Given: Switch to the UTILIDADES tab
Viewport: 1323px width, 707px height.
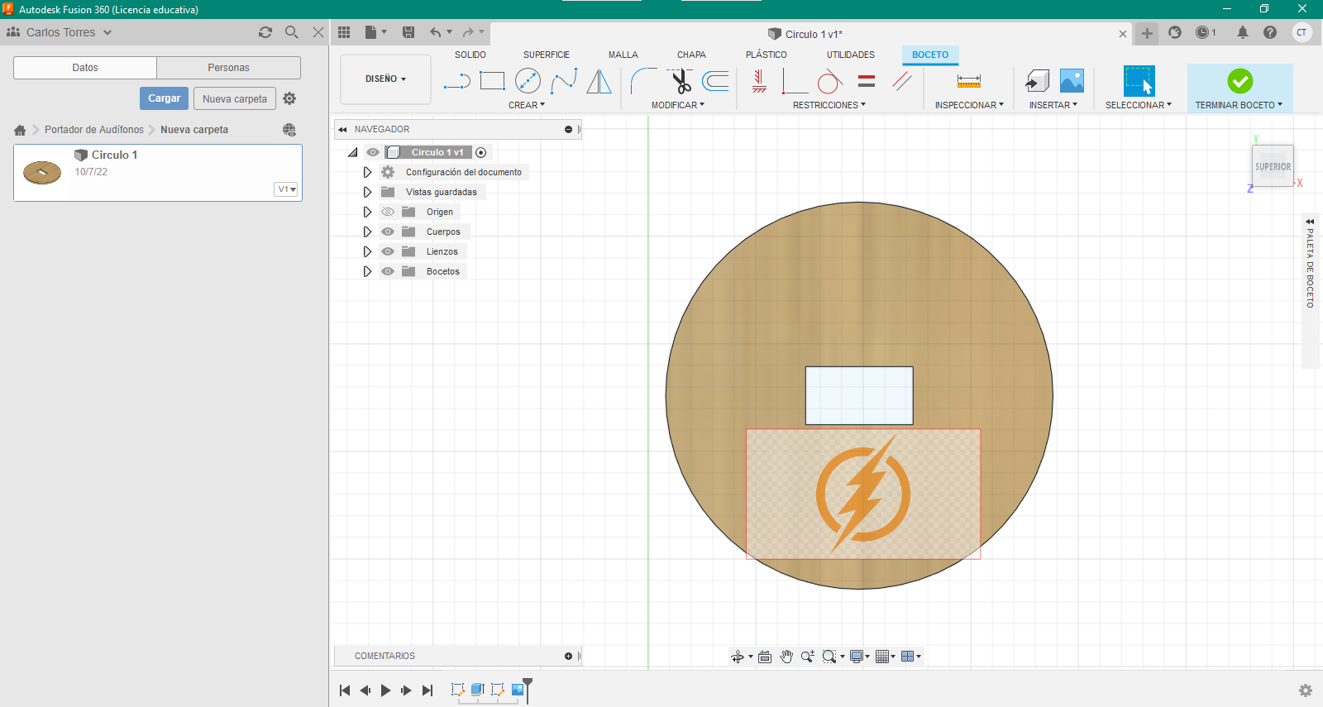Looking at the screenshot, I should coord(851,55).
